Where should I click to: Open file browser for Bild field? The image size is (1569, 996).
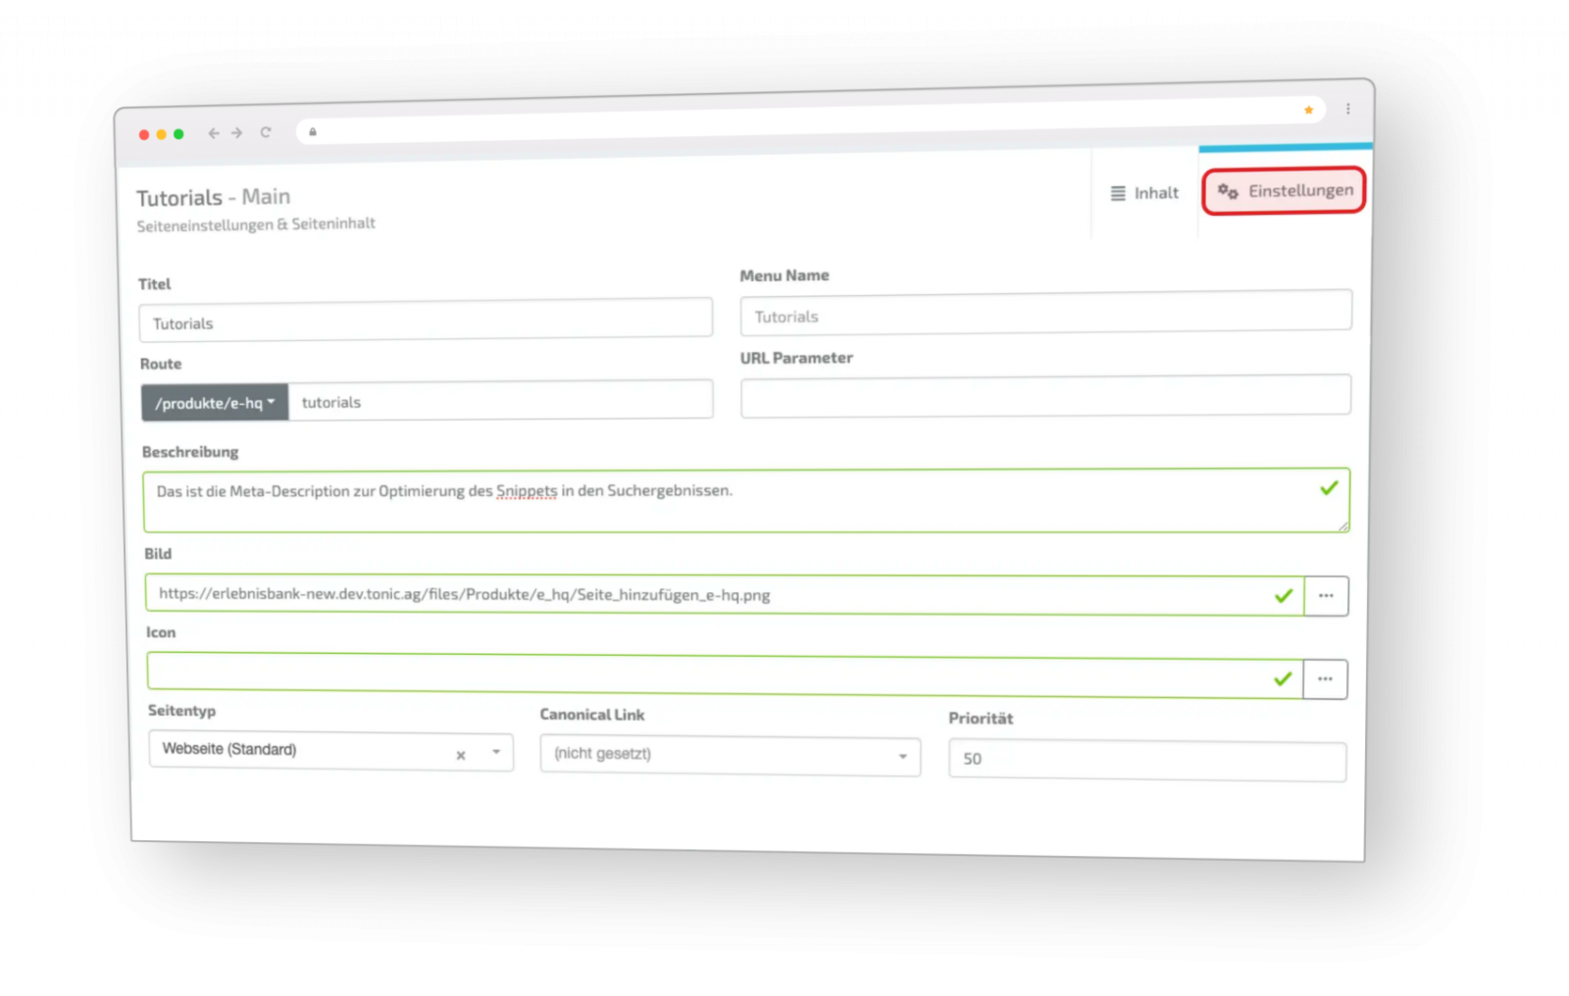pos(1326,596)
